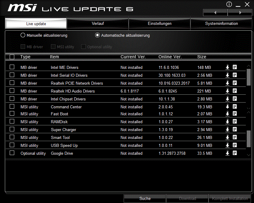Viewport: 254px width, 203px height.
Task: Click the Online Ver. column header
Action: click(170, 57)
